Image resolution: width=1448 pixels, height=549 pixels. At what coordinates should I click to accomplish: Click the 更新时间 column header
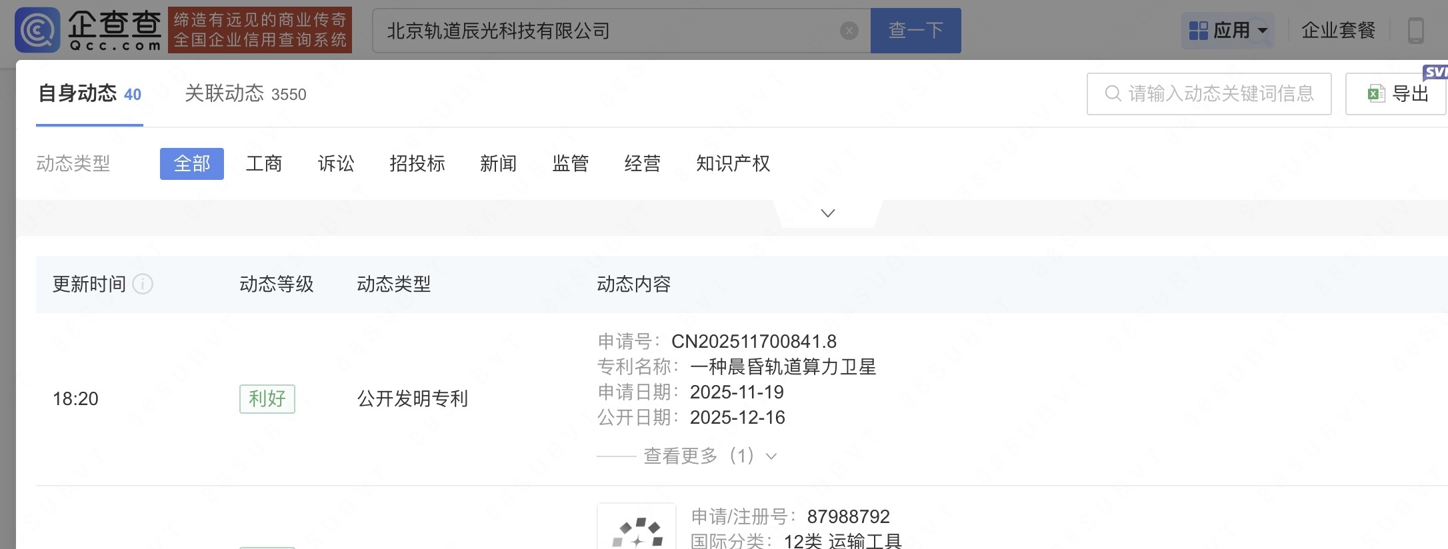point(89,284)
